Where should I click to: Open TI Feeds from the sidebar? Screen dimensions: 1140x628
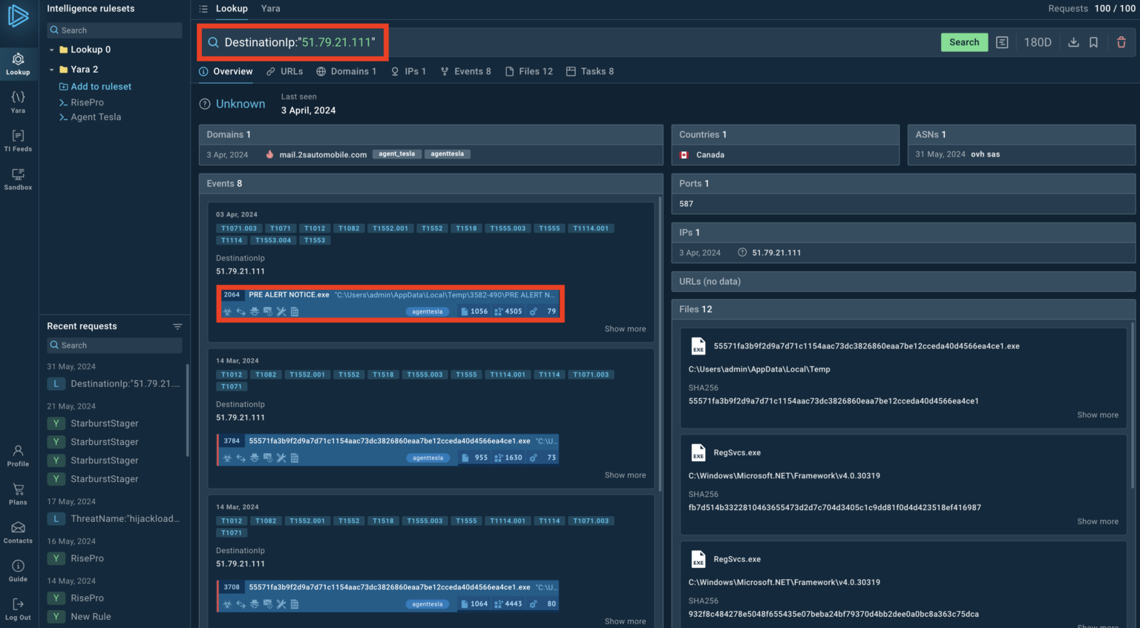click(x=18, y=139)
